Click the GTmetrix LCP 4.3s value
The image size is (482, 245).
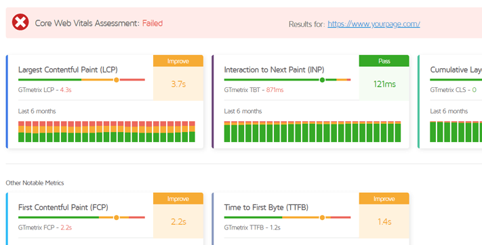(66, 90)
